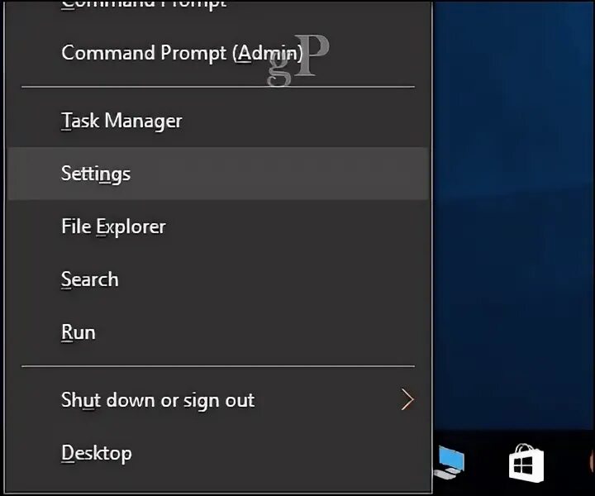Click the gP watermark logo
The image size is (595, 496).
(299, 60)
